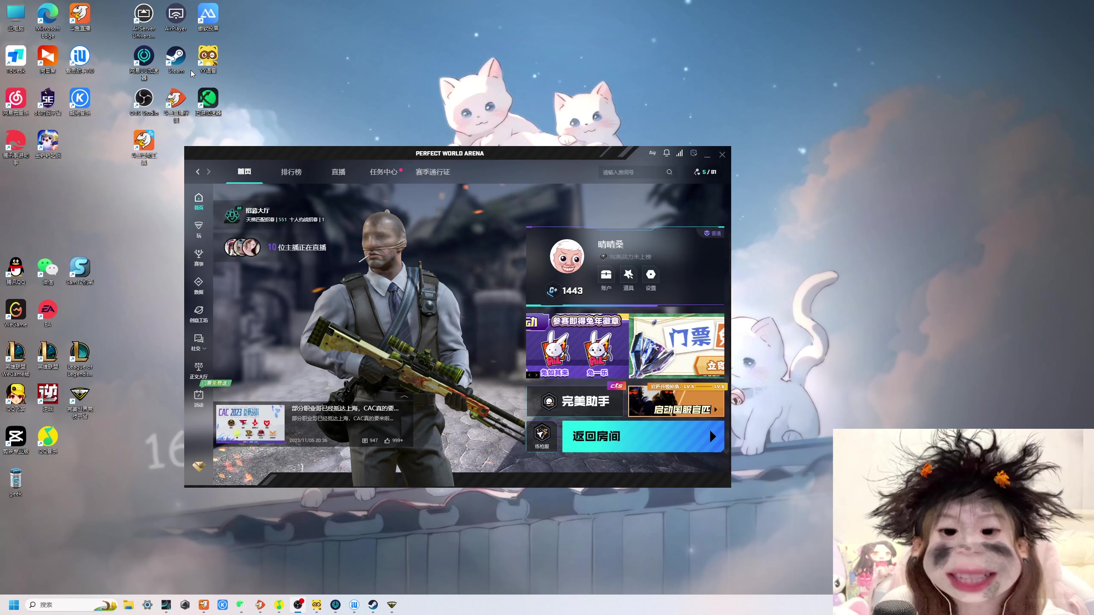Open the 赛事 tournaments sidebar icon
The image size is (1094, 615).
198,258
